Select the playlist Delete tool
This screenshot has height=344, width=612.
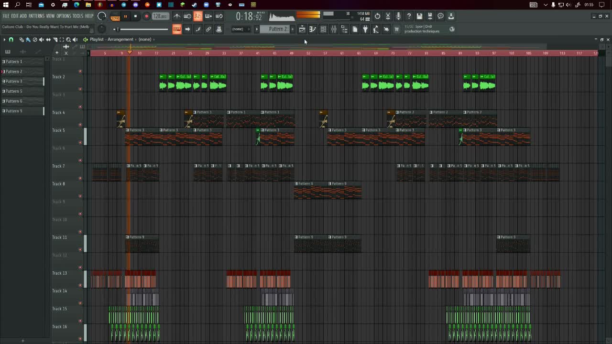pos(35,39)
